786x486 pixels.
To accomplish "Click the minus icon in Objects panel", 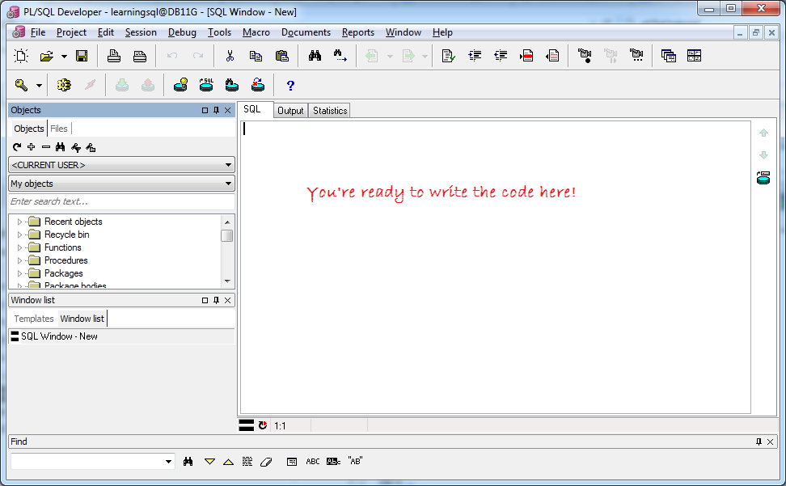I will tap(46, 147).
